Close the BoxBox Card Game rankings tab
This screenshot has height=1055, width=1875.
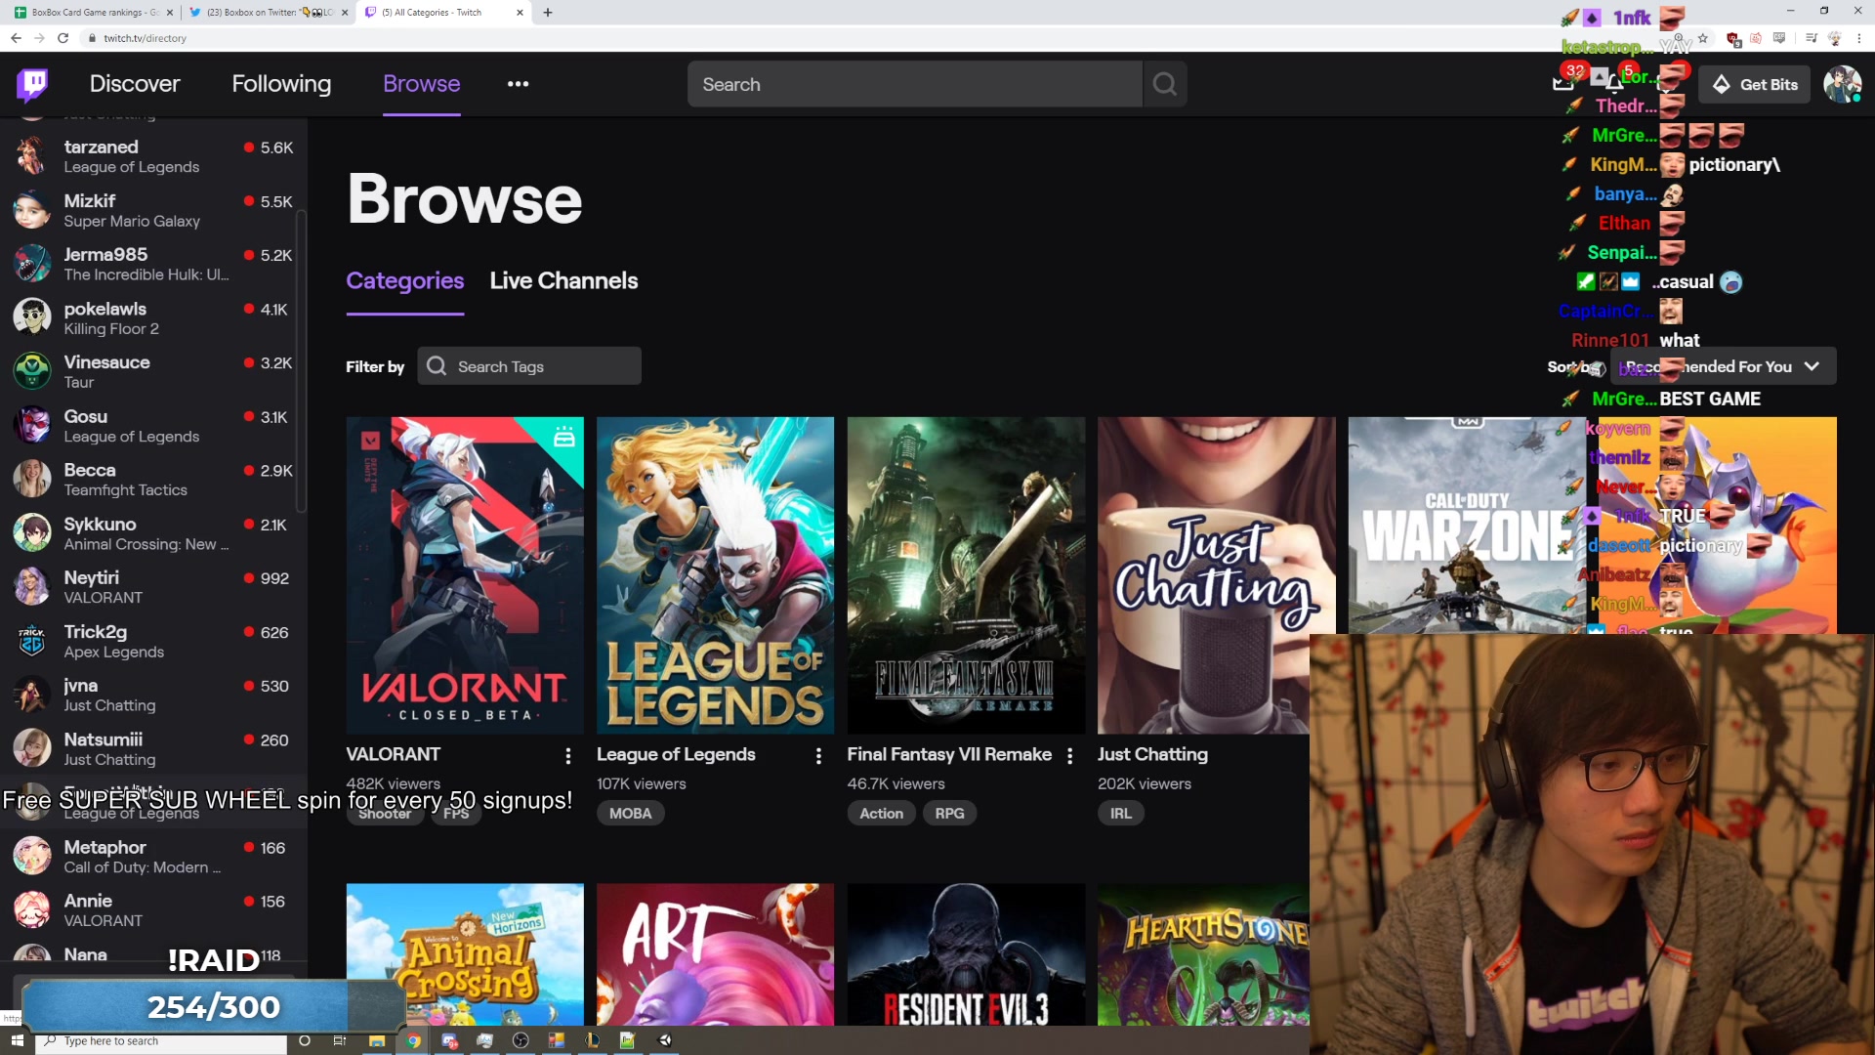(170, 13)
